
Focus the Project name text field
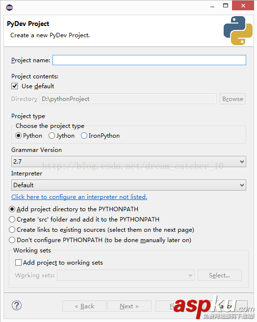(149, 60)
